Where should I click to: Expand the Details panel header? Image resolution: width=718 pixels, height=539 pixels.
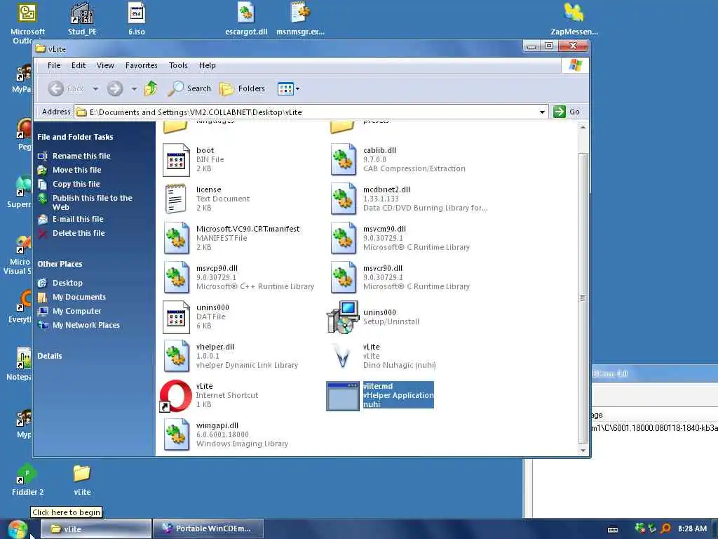(50, 356)
